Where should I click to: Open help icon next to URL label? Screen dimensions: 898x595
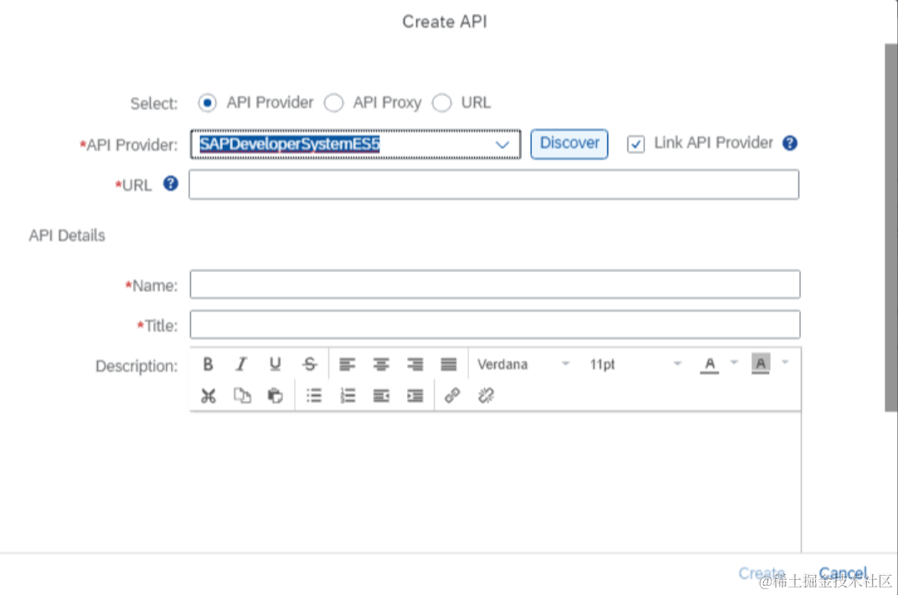[171, 183]
